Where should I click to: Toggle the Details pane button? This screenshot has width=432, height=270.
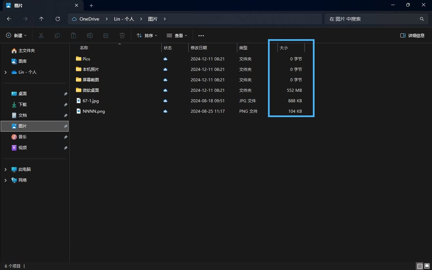[x=412, y=35]
